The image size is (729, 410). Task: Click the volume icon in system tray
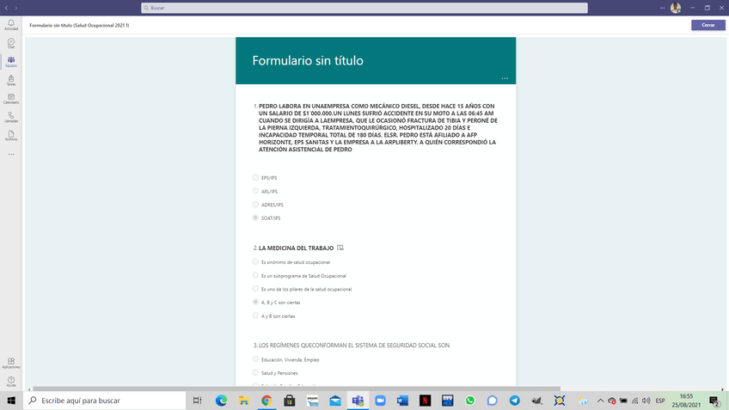tap(646, 401)
